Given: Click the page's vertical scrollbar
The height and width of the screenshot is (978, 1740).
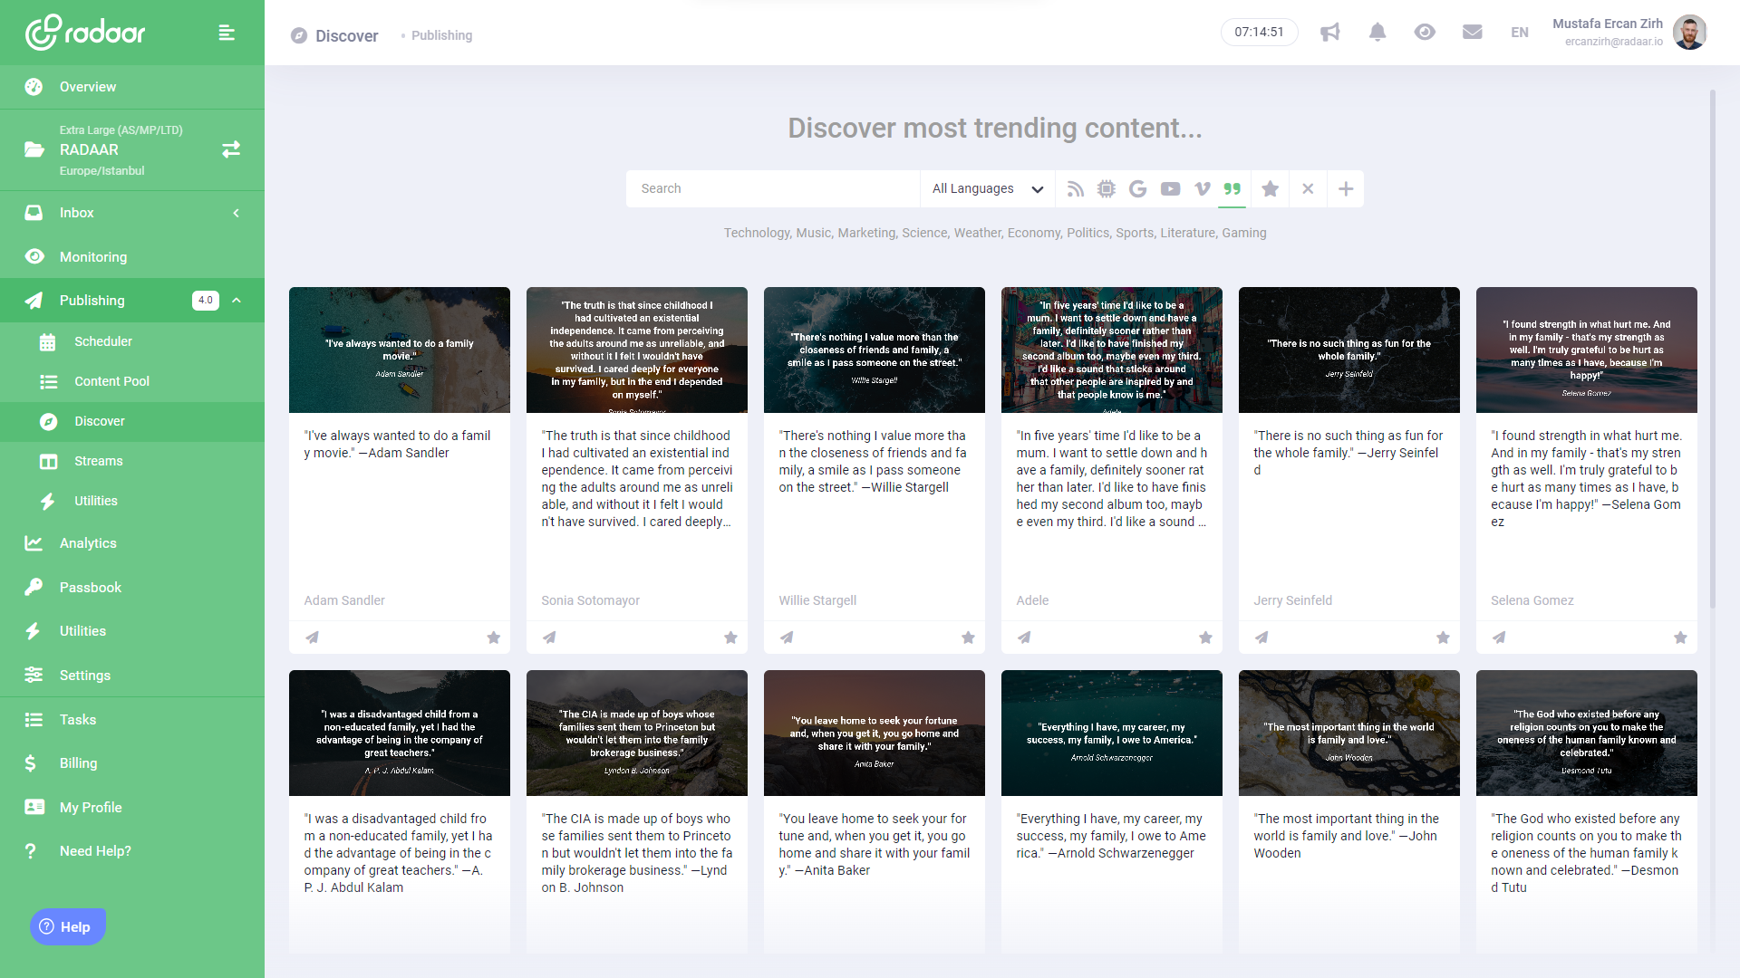Looking at the screenshot, I should 1712,349.
